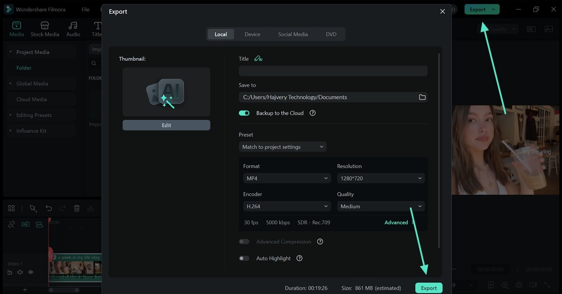562x294 pixels.
Task: Click the help icon next to Advanced Compression
Action: pos(320,242)
